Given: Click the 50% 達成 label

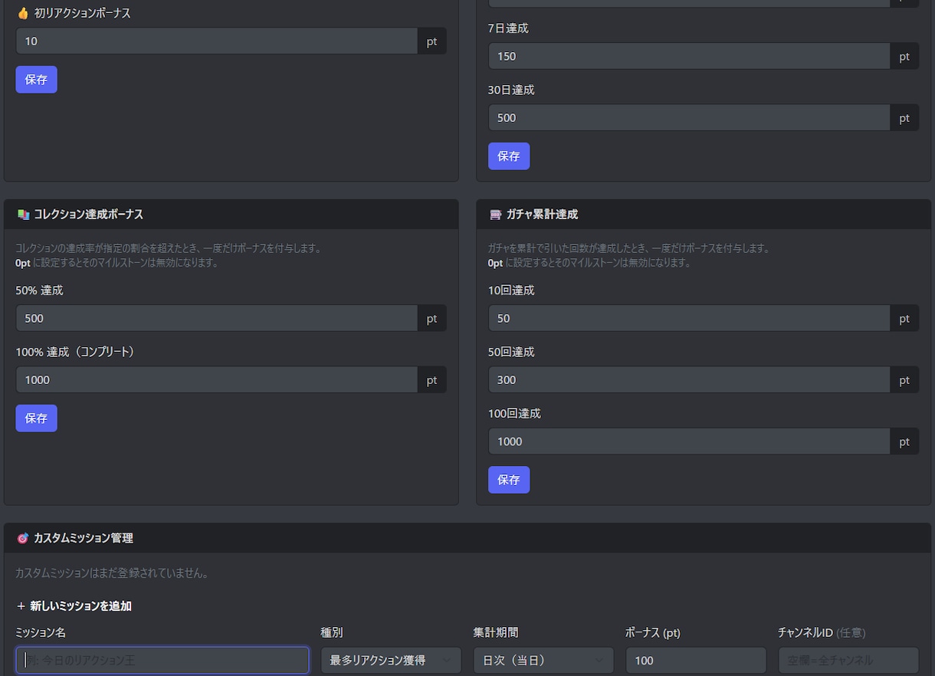Looking at the screenshot, I should coord(39,290).
